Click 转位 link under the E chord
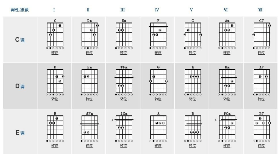The image size is (279, 154). (55, 146)
